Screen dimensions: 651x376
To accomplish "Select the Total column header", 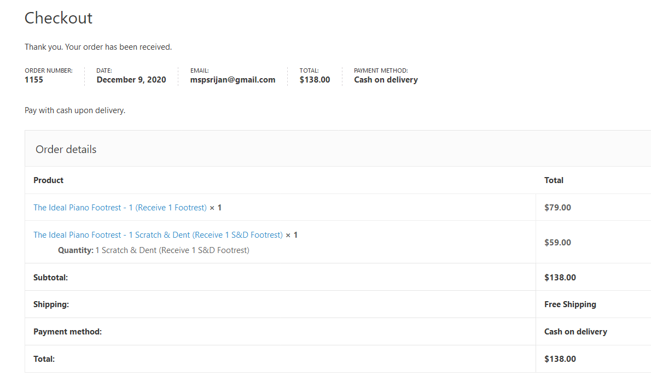I will [554, 180].
